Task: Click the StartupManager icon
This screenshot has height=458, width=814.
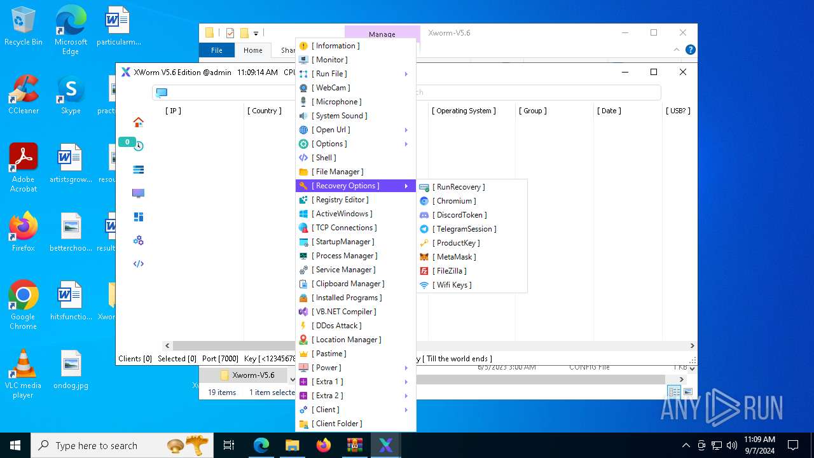Action: pos(304,242)
